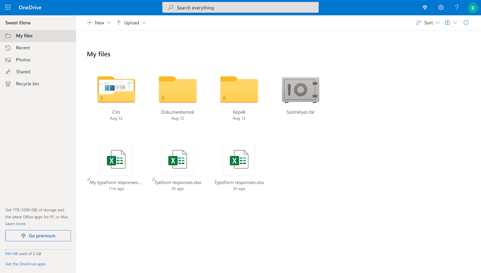Screen dimensions: 481x273
Task: Open the Sort menu
Action: click(428, 23)
